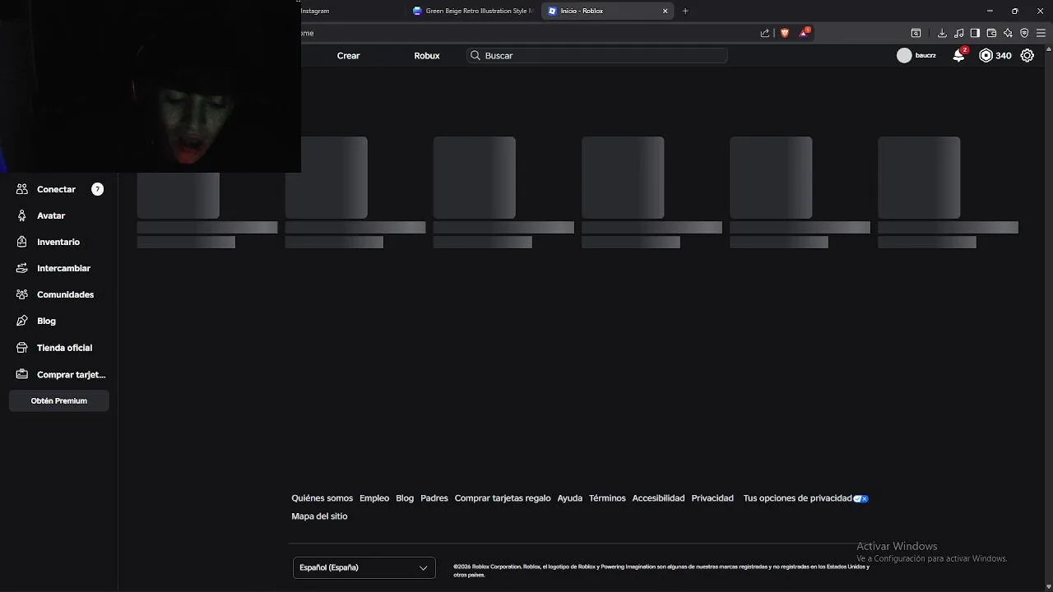Click the Blog sidebar icon
This screenshot has width=1053, height=592.
pos(22,321)
